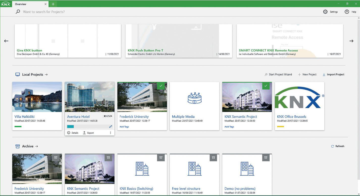The image size is (360, 196).
Task: Refresh the archive list
Action: tap(338, 146)
